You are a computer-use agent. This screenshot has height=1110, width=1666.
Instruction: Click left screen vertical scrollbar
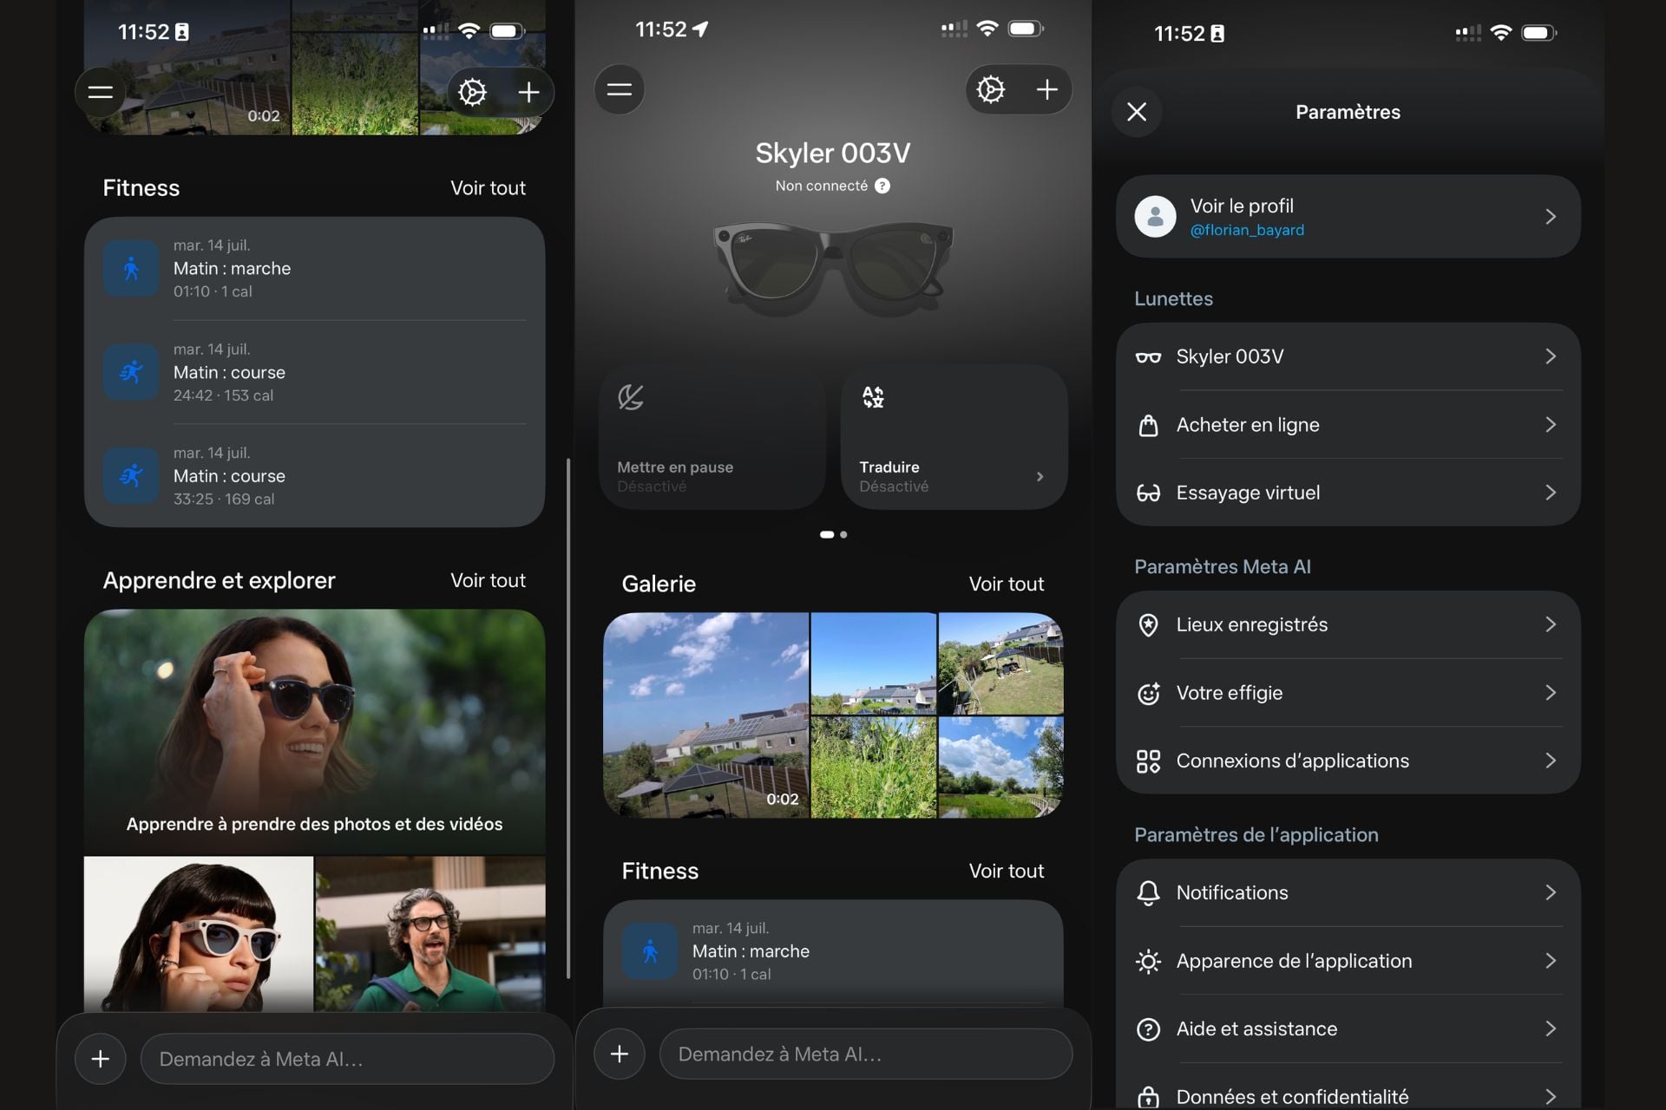(x=568, y=718)
